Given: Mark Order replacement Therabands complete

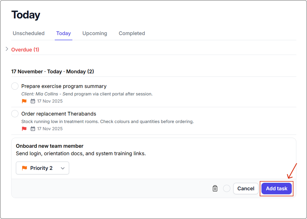Looking at the screenshot, I should coord(15,114).
